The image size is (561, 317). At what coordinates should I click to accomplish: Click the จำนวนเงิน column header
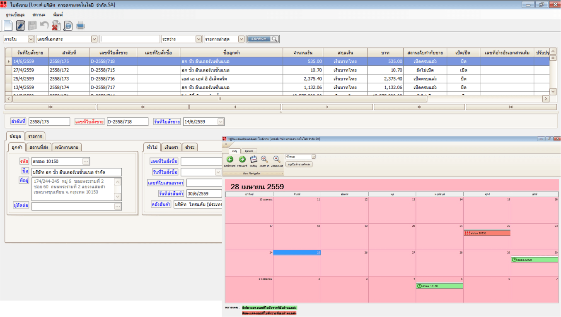point(303,52)
